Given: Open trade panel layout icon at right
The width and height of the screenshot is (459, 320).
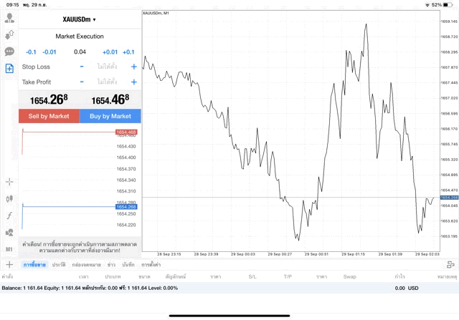Looking at the screenshot, I should [451, 265].
